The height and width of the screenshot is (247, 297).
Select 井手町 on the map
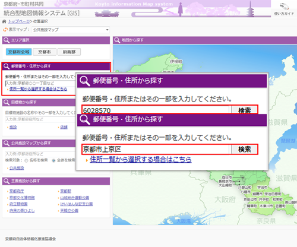(x=264, y=199)
